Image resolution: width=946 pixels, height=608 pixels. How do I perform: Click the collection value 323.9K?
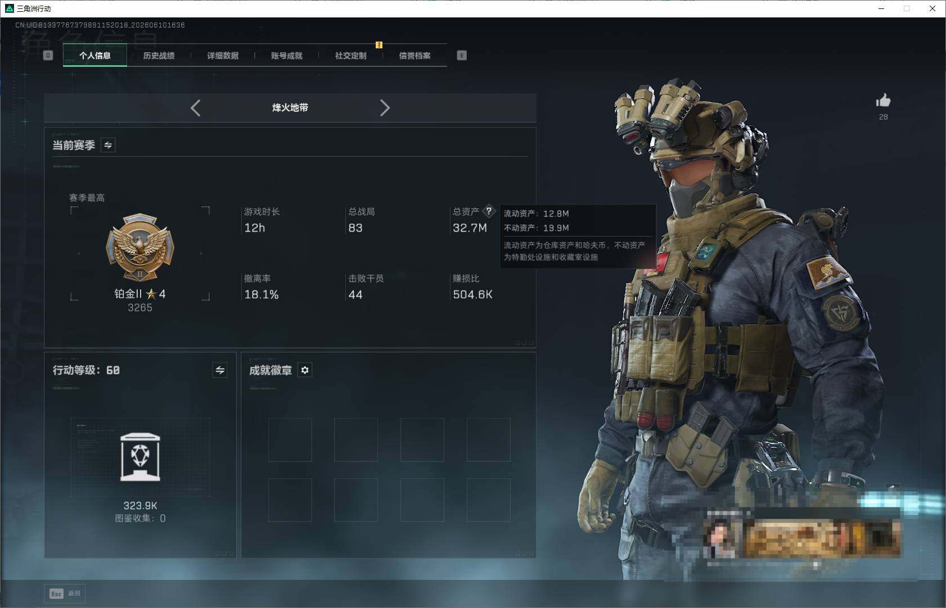point(140,506)
